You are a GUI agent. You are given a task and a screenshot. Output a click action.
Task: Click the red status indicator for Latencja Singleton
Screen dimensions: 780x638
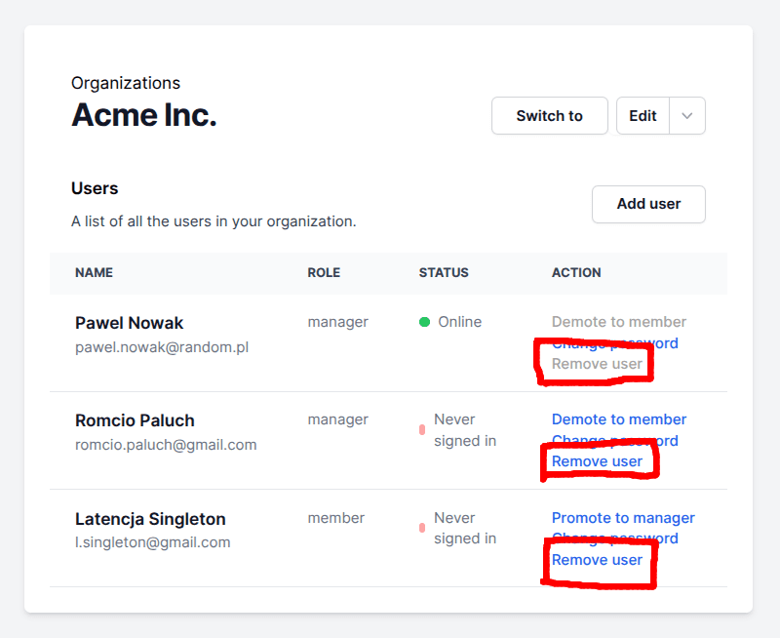click(422, 528)
